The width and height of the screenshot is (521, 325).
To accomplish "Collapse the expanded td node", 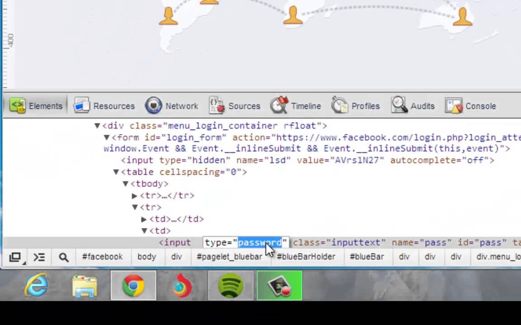I will [144, 231].
